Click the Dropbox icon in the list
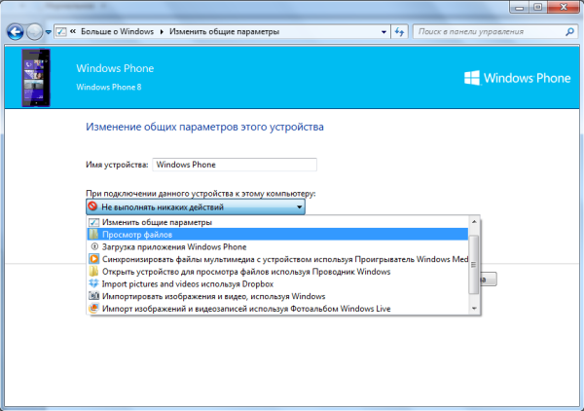This screenshot has width=584, height=411. tap(93, 283)
